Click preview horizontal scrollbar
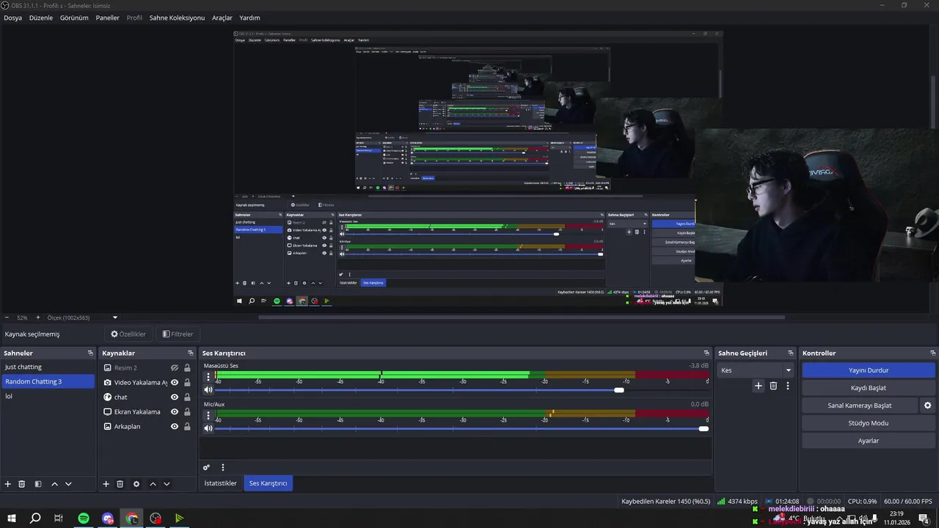The width and height of the screenshot is (939, 528). pyautogui.click(x=522, y=318)
